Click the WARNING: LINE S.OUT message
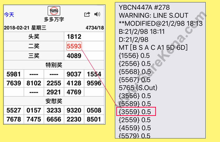The image size is (220, 142). pos(153,16)
